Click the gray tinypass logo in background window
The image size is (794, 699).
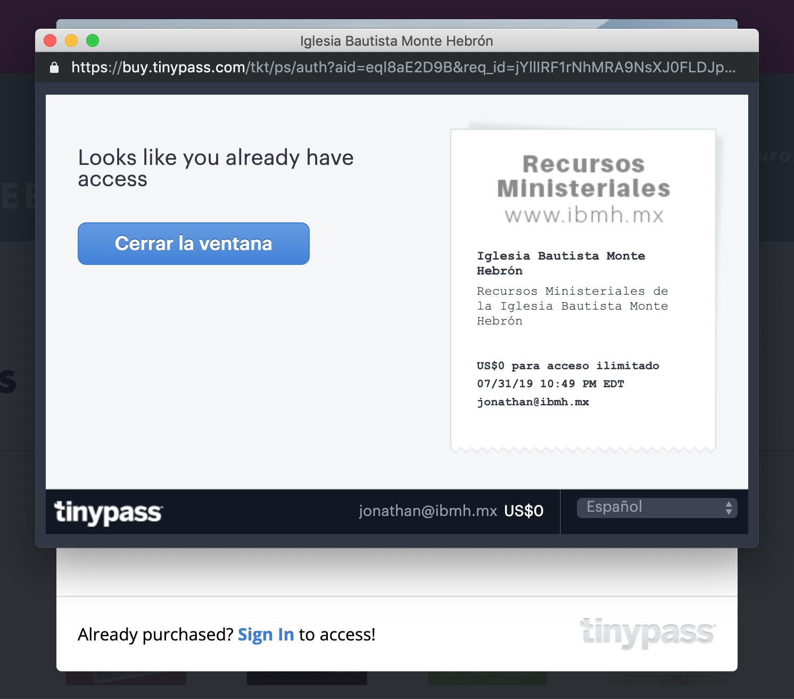(x=648, y=633)
